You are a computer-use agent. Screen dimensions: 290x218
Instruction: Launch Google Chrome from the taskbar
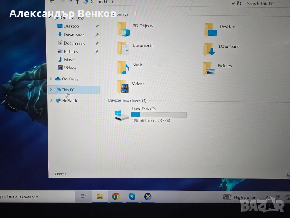click(116, 197)
